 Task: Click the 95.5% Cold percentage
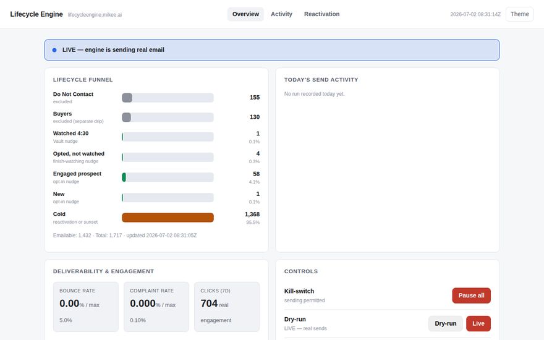pyautogui.click(x=253, y=223)
